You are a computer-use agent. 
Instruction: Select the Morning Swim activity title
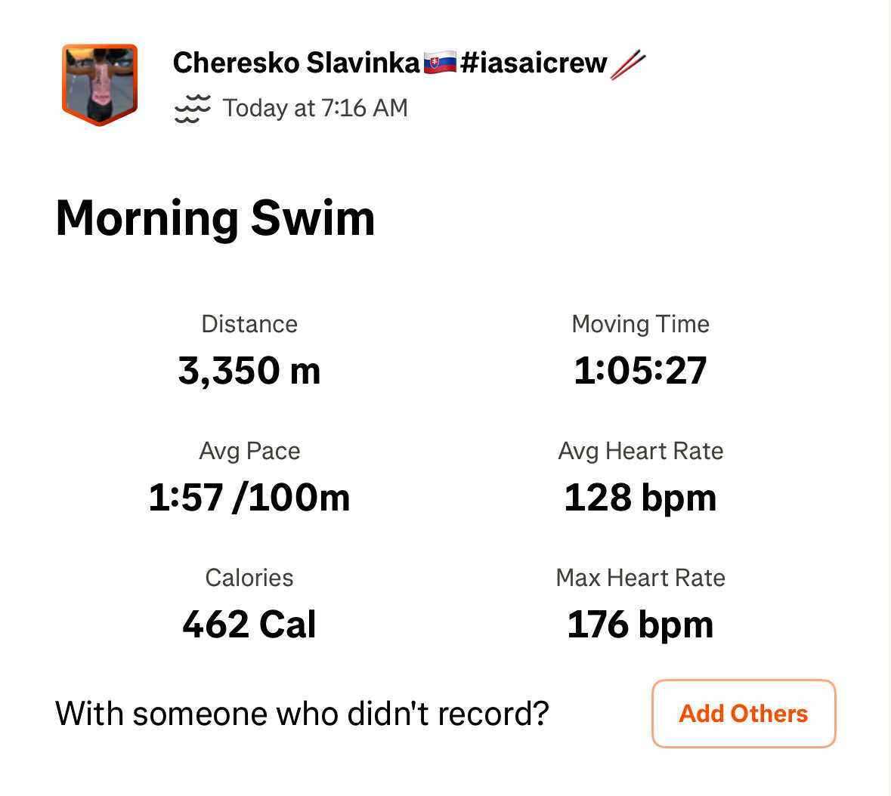click(x=215, y=218)
